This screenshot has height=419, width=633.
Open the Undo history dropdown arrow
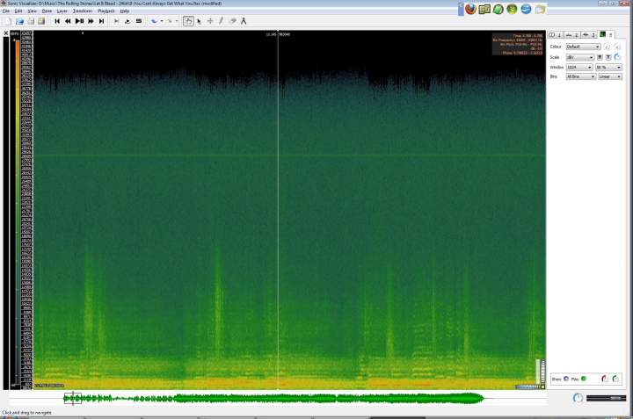[x=162, y=21]
